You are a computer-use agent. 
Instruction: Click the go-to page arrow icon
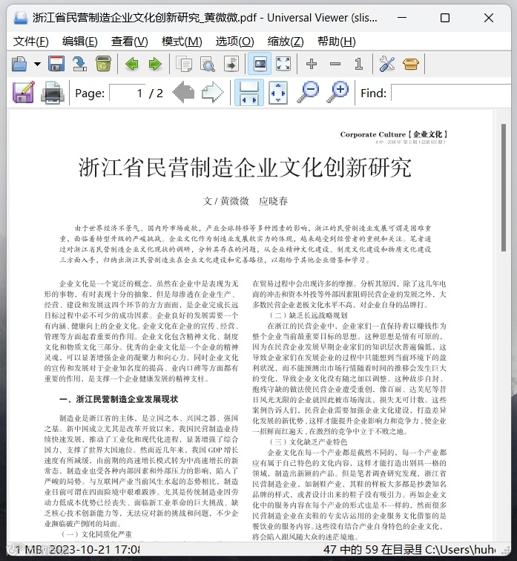(x=231, y=64)
